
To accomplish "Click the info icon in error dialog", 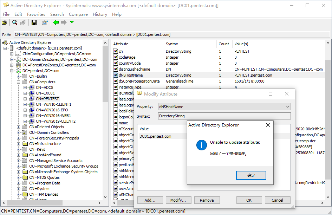I will (201, 145).
